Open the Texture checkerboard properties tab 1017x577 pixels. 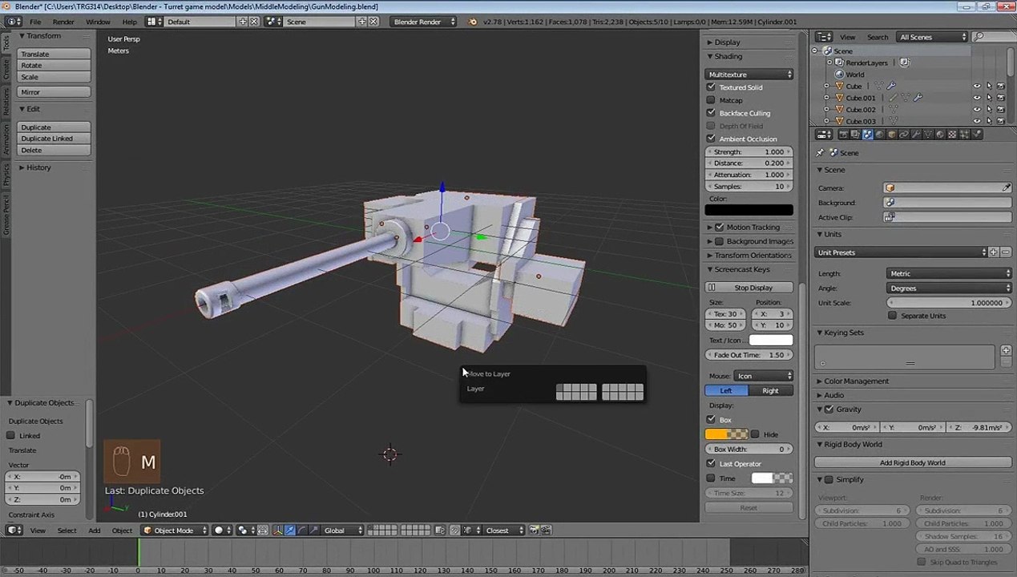point(952,135)
